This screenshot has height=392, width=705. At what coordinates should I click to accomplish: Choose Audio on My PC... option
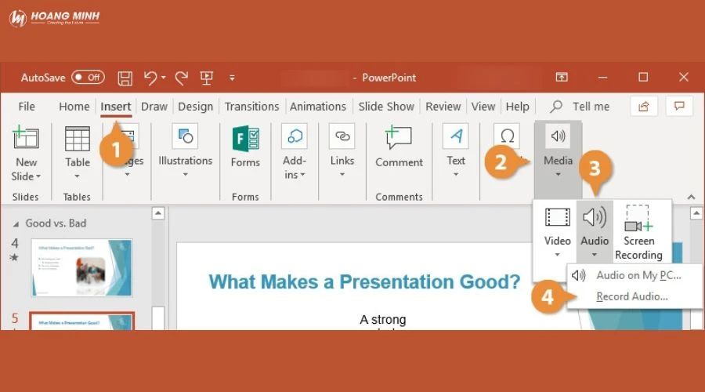coord(638,275)
